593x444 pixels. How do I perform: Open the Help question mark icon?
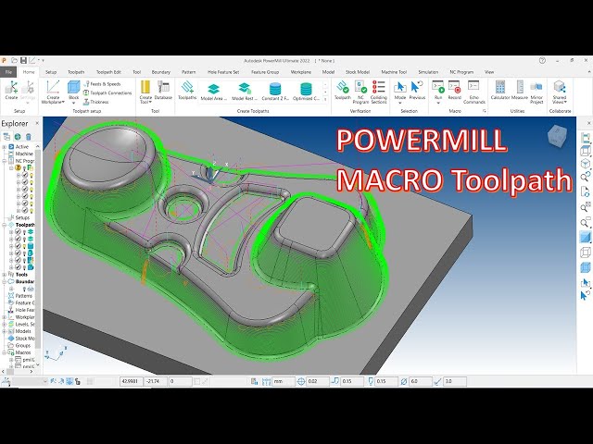[x=542, y=60]
